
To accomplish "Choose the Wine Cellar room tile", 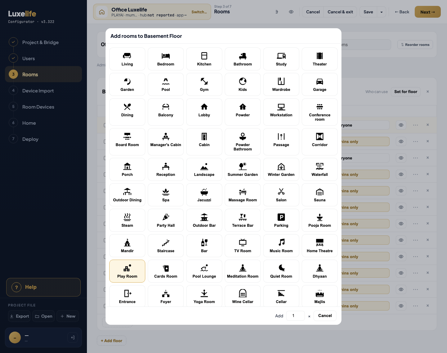I will [x=243, y=297].
